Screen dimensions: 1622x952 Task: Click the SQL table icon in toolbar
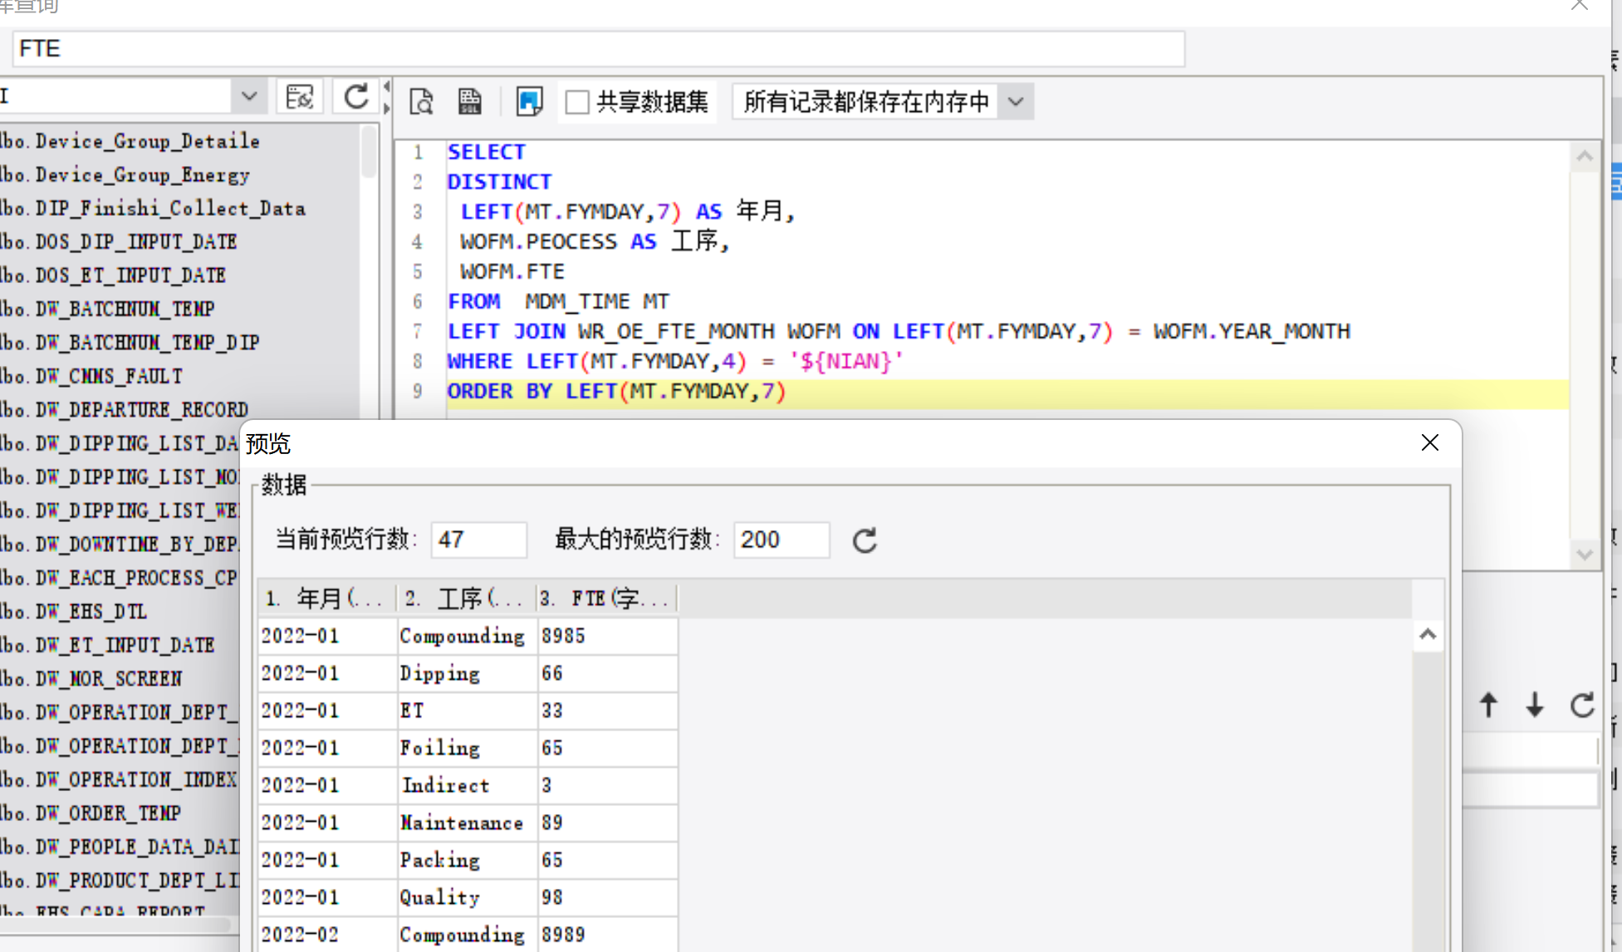[x=470, y=101]
